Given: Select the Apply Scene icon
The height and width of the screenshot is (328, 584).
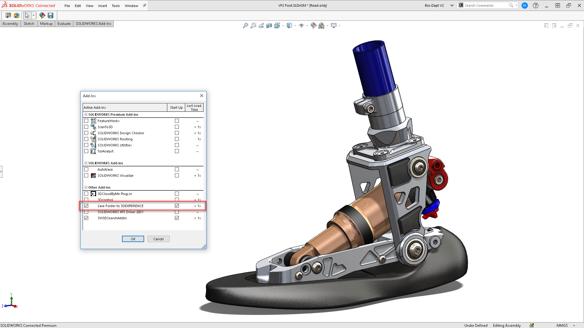Looking at the screenshot, I should pos(322,26).
